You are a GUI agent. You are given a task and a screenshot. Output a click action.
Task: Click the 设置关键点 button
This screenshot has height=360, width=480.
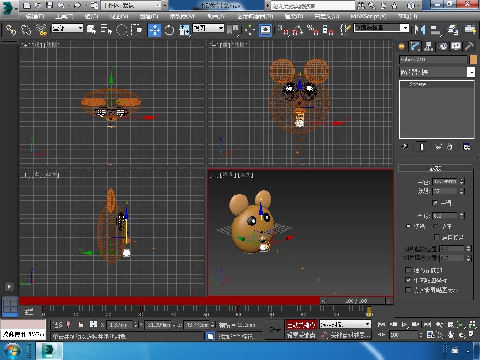301,335
